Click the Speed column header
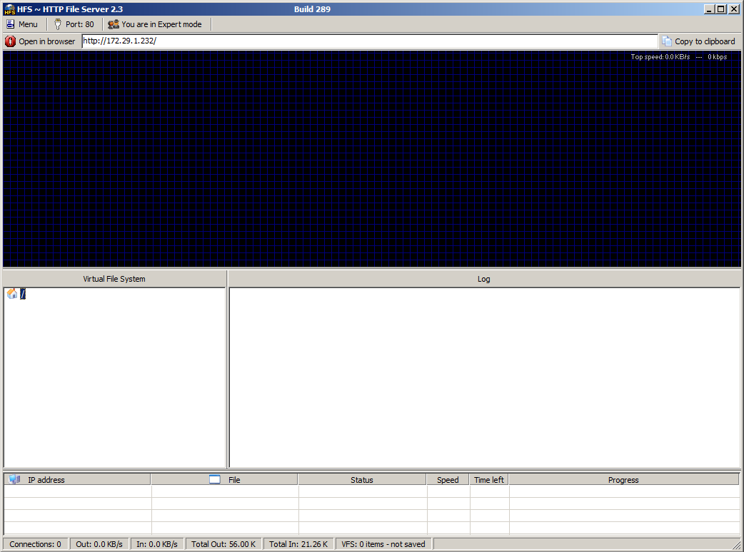This screenshot has height=552, width=744. tap(448, 480)
